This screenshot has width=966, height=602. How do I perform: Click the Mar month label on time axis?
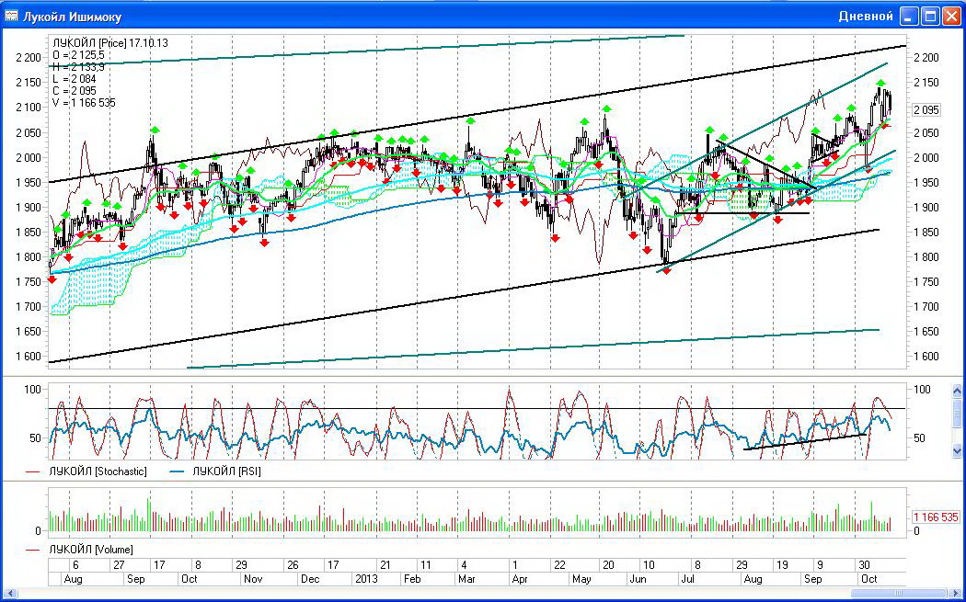[x=466, y=579]
